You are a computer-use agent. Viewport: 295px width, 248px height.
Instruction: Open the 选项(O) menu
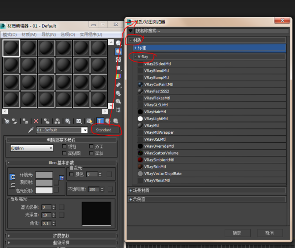point(68,34)
